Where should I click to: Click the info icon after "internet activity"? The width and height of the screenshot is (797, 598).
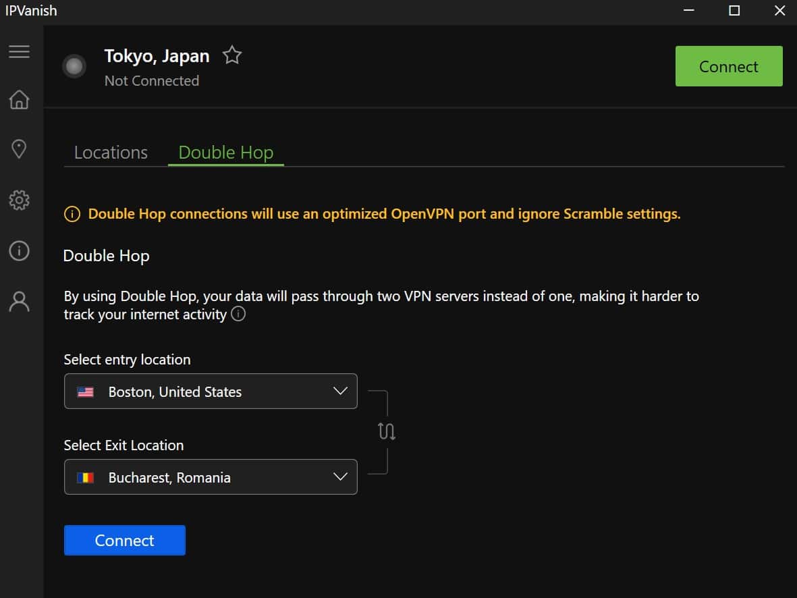[x=238, y=314]
